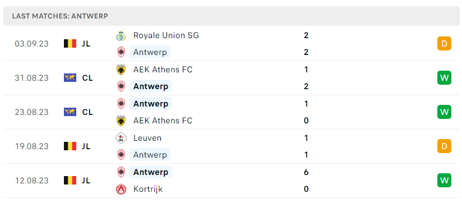Open Antwerp team link in the Kortrijk match
This screenshot has height=203, width=462.
pyautogui.click(x=151, y=172)
